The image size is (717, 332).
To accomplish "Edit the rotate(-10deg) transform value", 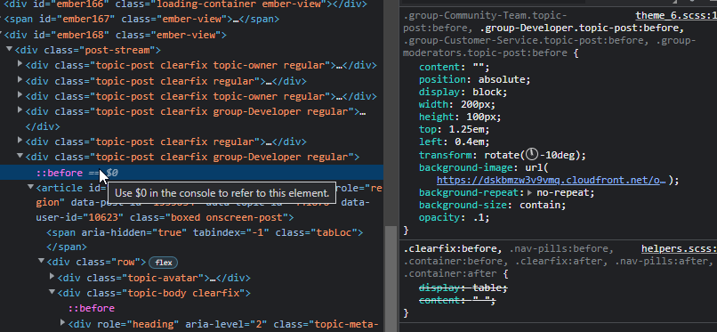I will 532,155.
